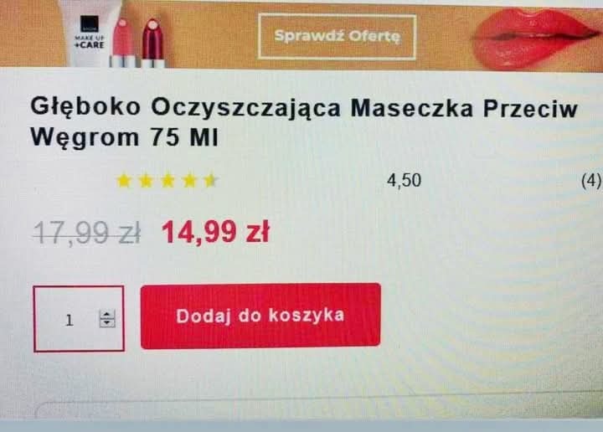The height and width of the screenshot is (432, 603).
Task: Click the rounded panel below quantity box
Action: point(319,409)
